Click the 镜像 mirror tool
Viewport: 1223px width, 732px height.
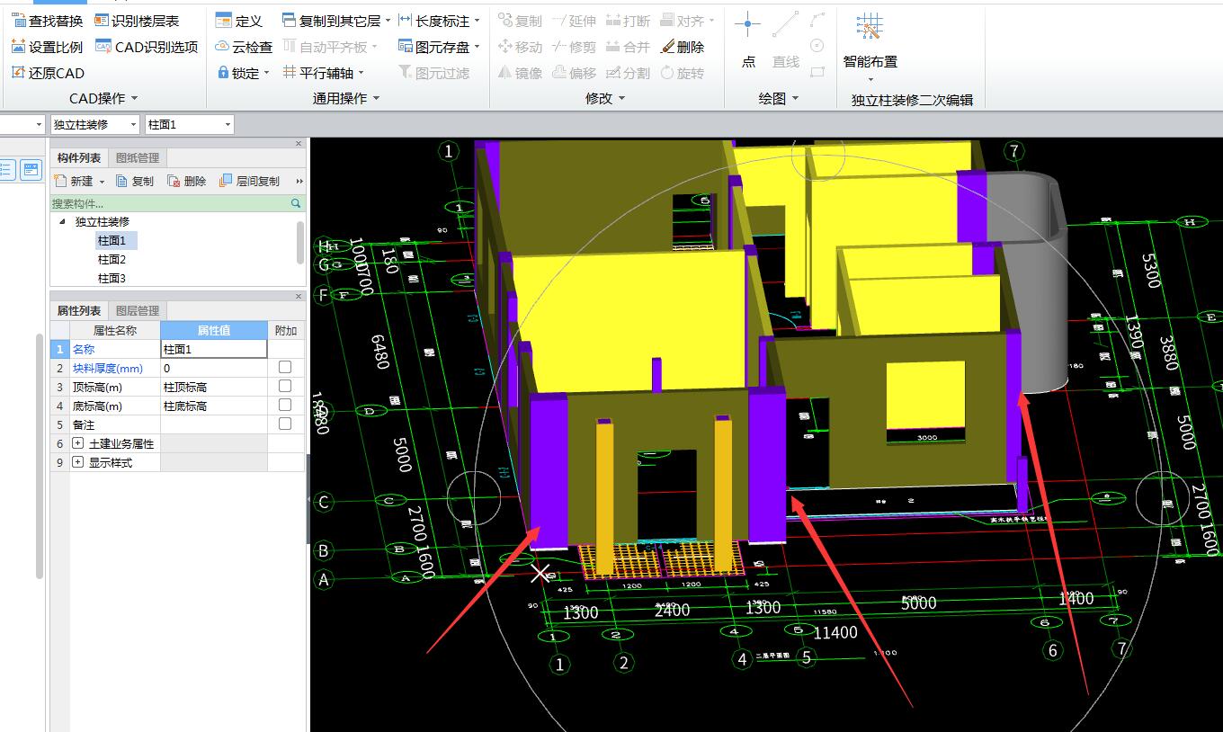[x=520, y=73]
